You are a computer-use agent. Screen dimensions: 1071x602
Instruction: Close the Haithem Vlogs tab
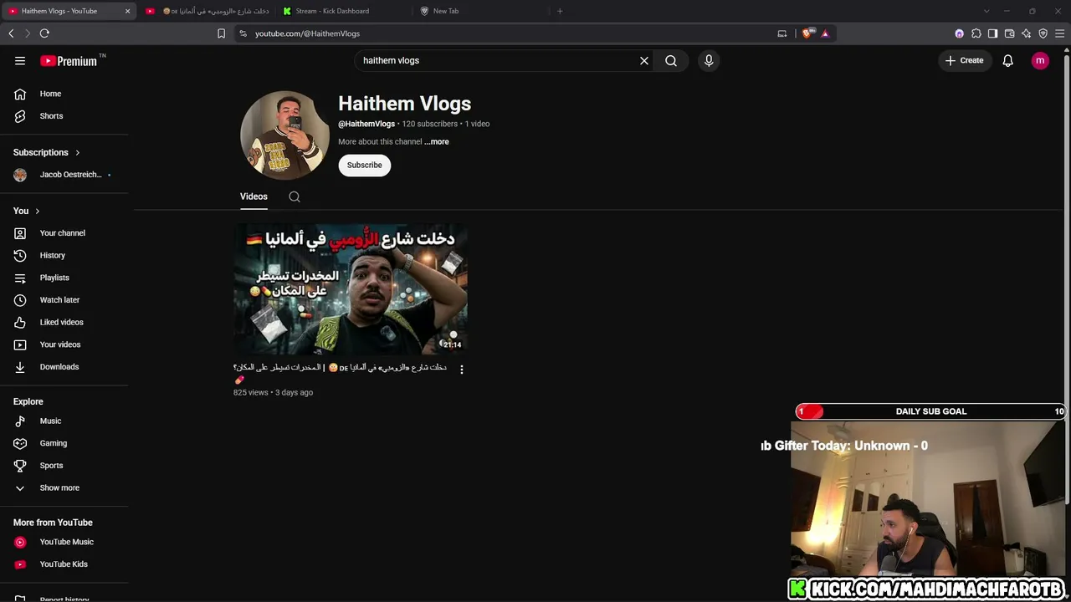coord(127,11)
